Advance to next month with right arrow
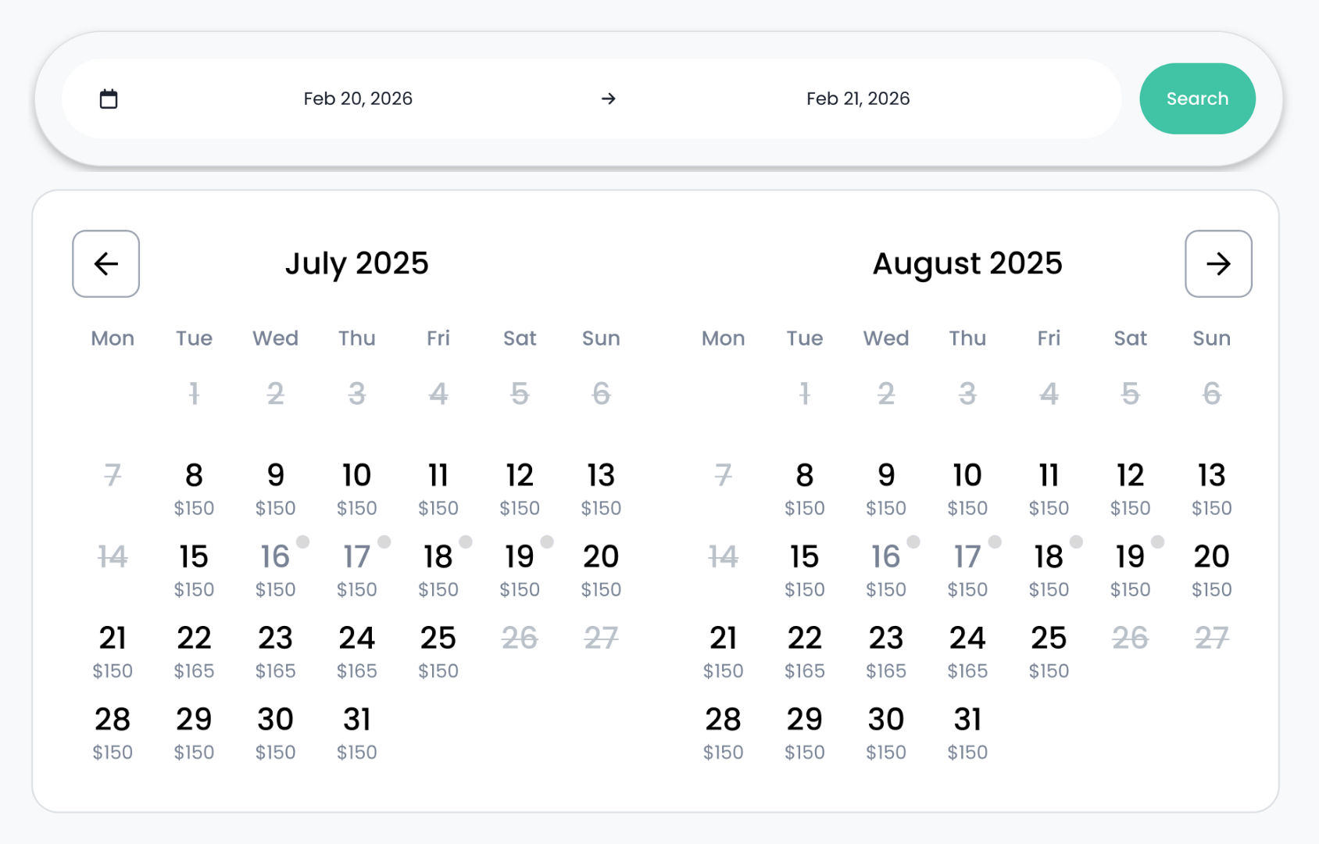This screenshot has height=844, width=1319. click(x=1218, y=264)
